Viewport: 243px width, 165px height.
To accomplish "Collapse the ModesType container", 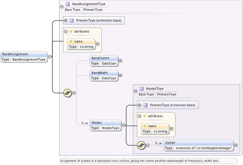I will click(135, 91).
